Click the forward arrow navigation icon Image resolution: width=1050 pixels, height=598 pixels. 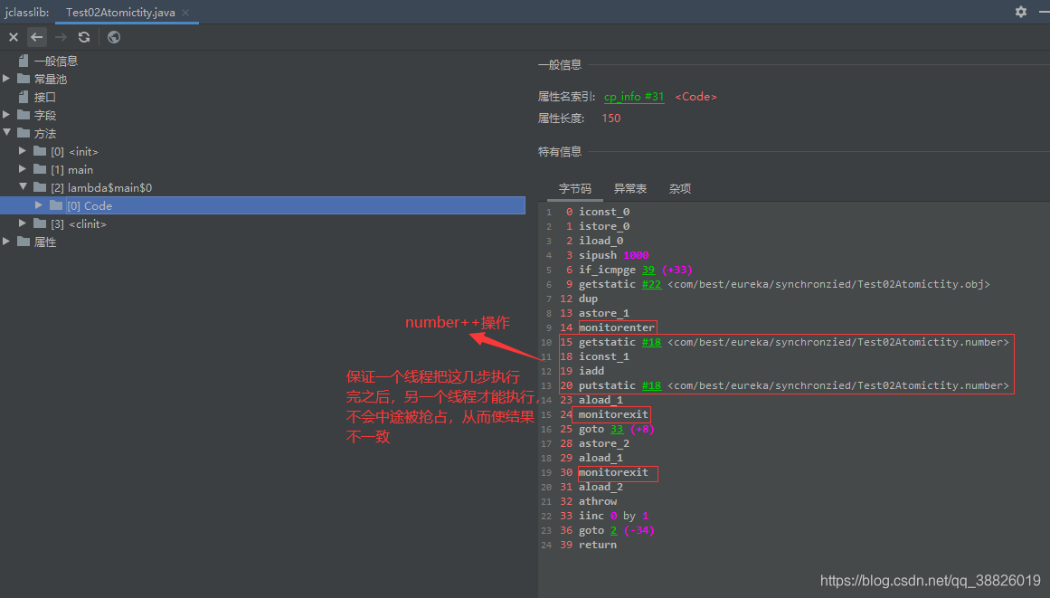point(61,37)
